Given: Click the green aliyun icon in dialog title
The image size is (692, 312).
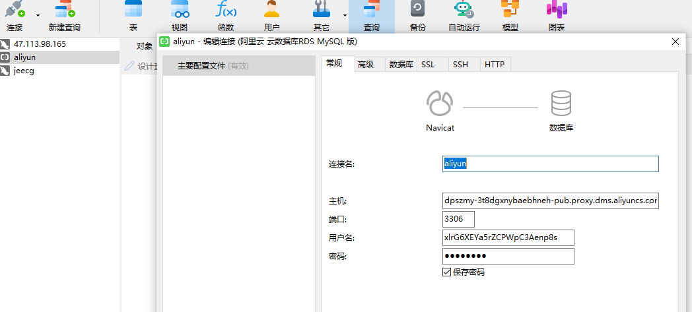Looking at the screenshot, I should [x=164, y=42].
